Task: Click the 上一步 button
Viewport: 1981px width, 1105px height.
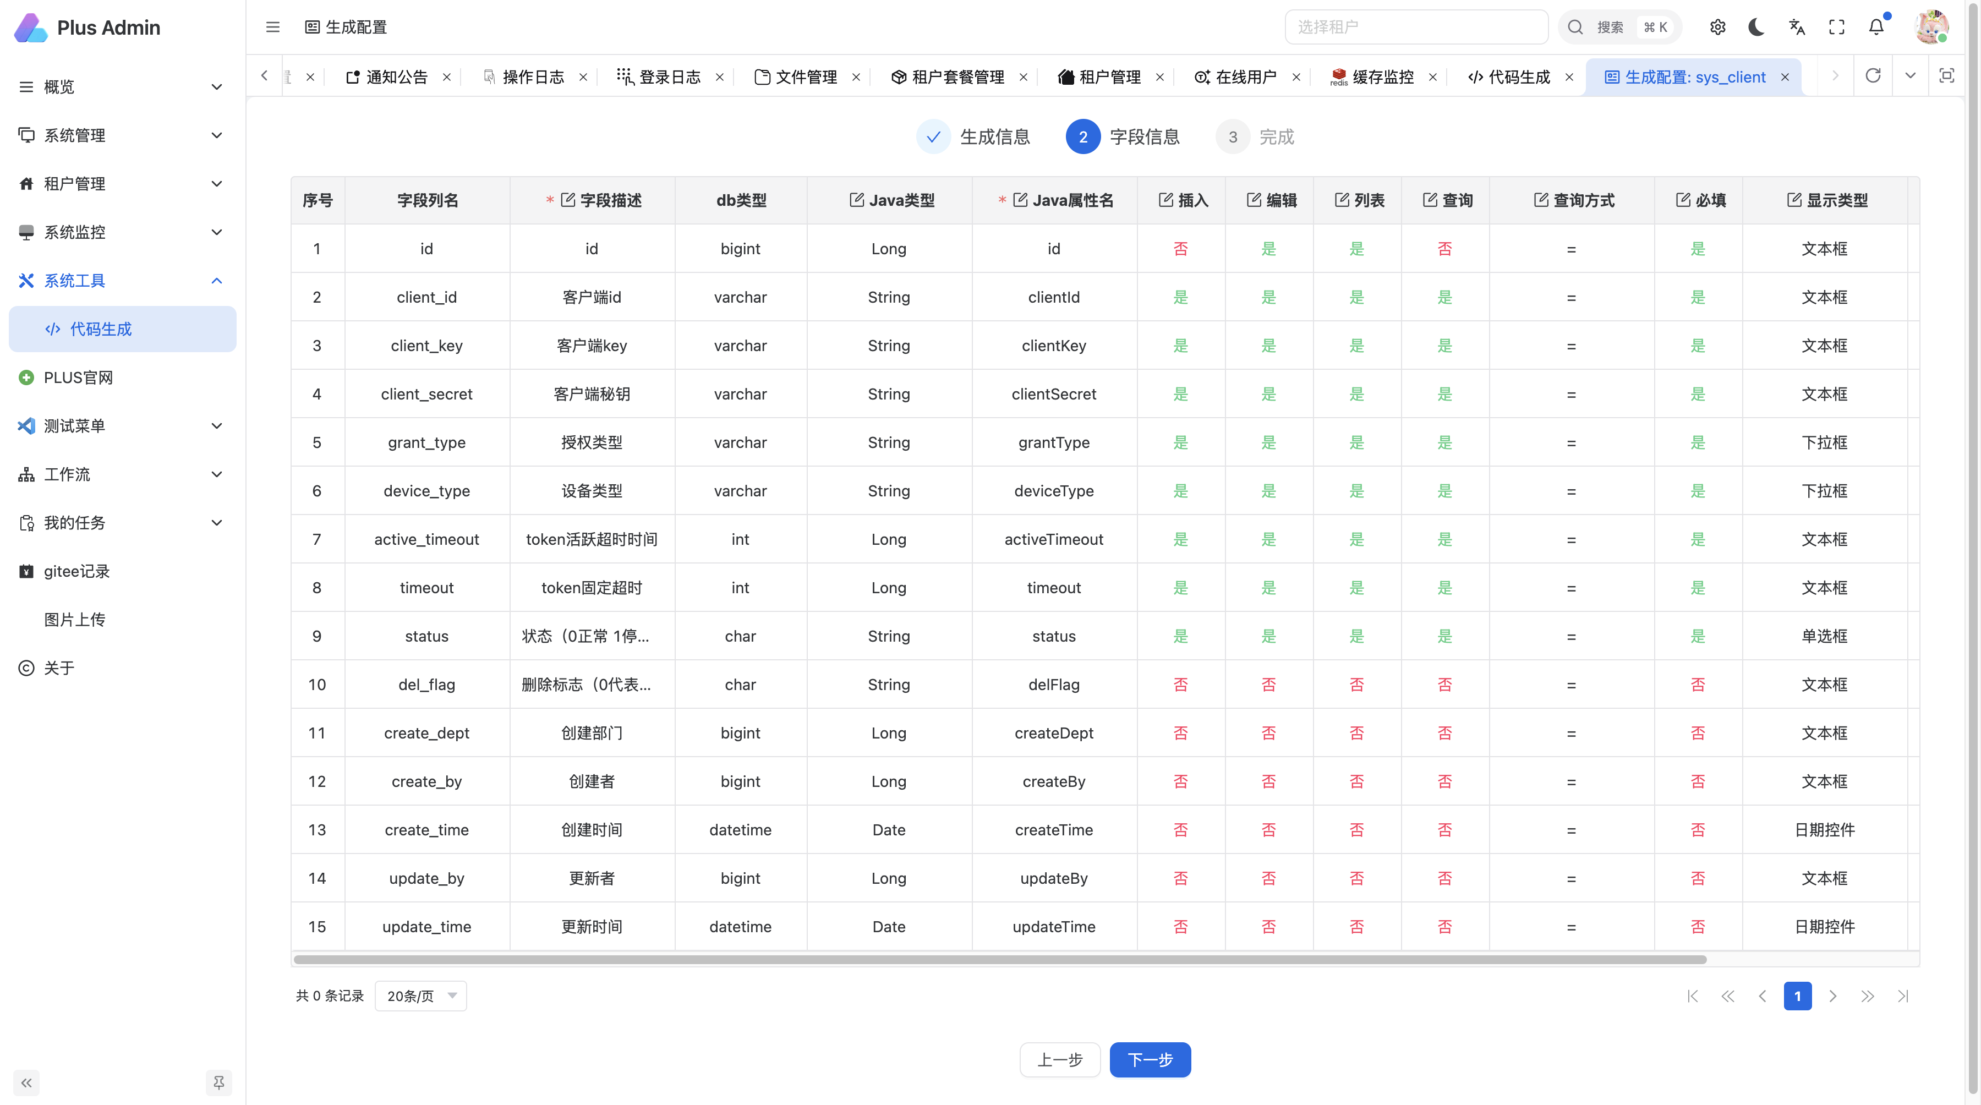Action: point(1060,1060)
